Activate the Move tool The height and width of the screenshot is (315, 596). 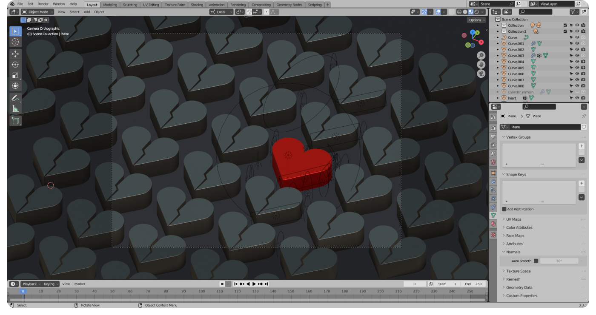coord(15,54)
